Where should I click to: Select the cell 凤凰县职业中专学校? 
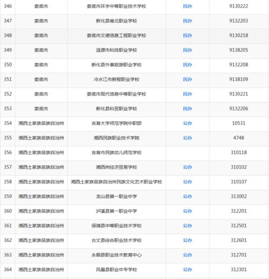pyautogui.click(x=116, y=270)
